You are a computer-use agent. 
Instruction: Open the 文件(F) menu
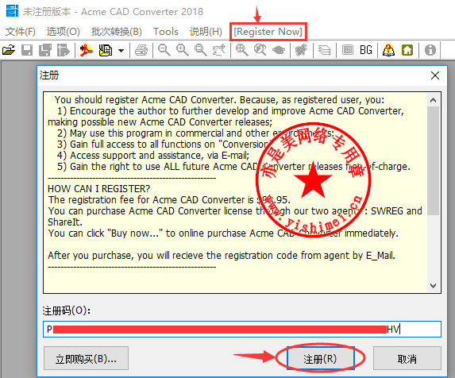21,31
